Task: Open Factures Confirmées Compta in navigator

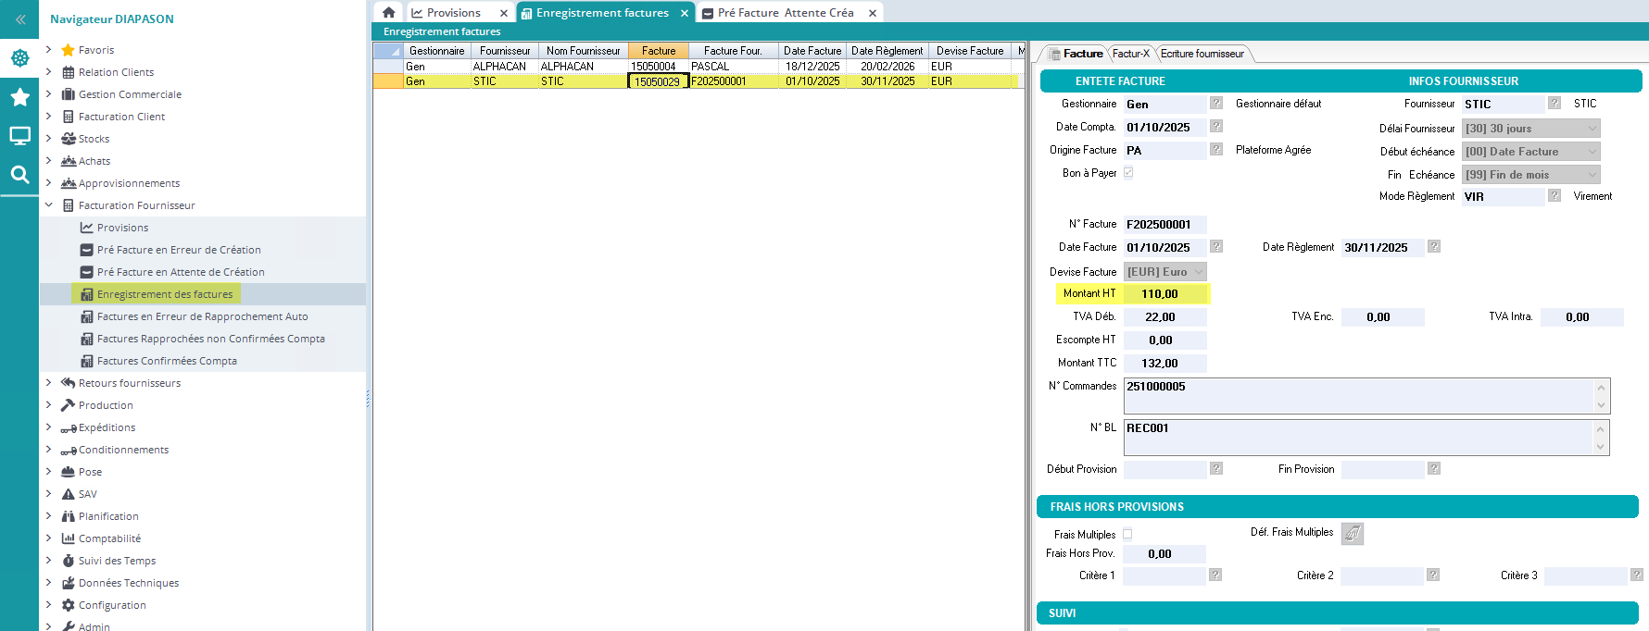Action: tap(167, 361)
